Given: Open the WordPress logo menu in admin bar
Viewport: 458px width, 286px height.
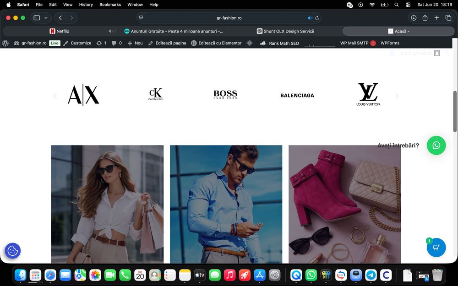Looking at the screenshot, I should pyautogui.click(x=5, y=43).
